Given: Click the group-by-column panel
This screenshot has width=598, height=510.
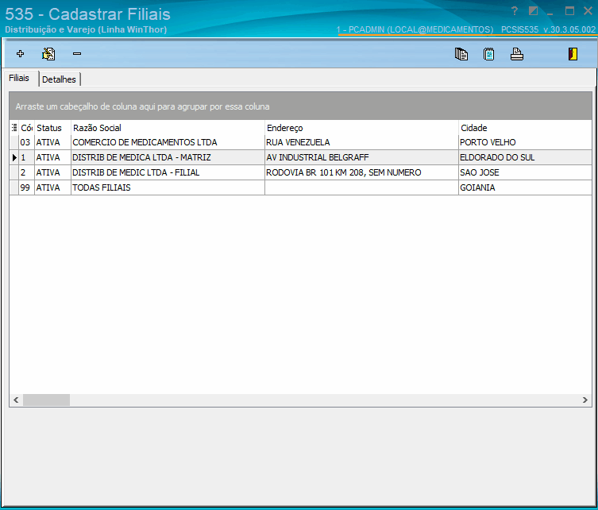Looking at the screenshot, I should (300, 106).
